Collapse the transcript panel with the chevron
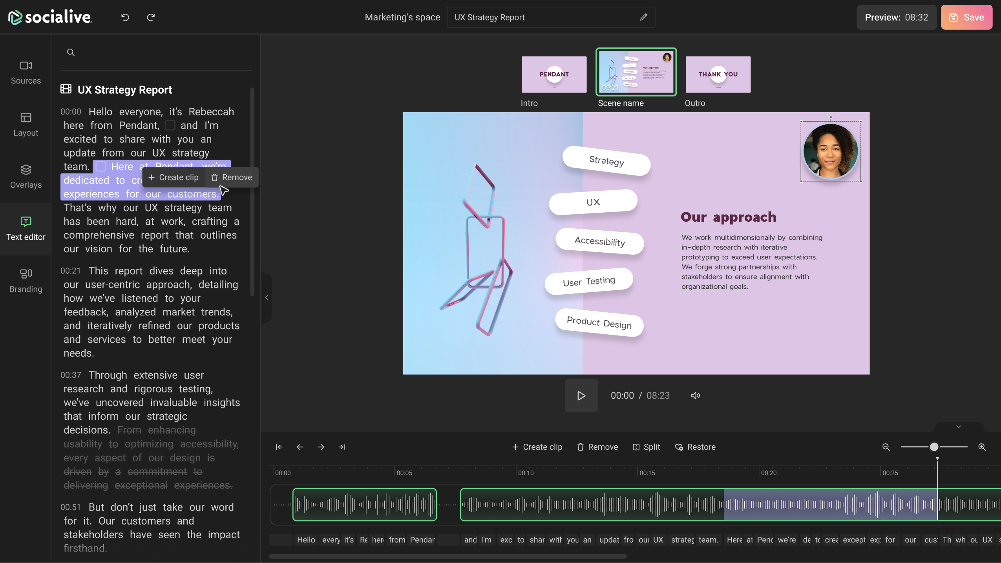This screenshot has width=1001, height=563. pos(266,297)
